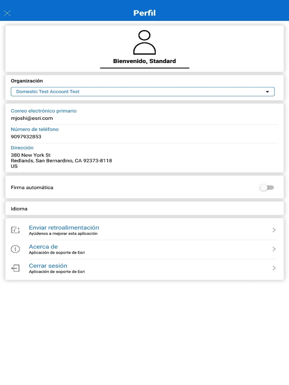Tap the Bienvenido, Standard name heading
The image size is (289, 385).
click(144, 61)
